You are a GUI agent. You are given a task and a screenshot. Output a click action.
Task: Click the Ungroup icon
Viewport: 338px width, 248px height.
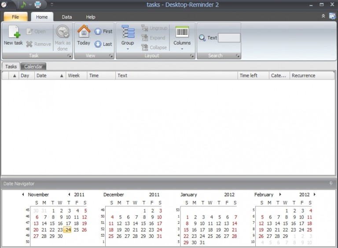pos(145,28)
